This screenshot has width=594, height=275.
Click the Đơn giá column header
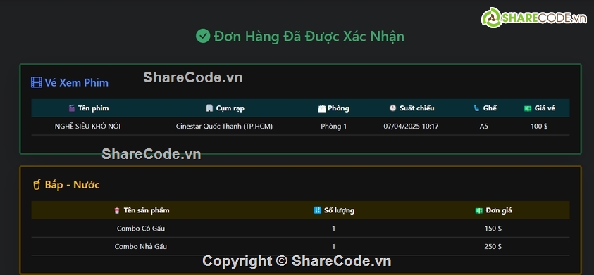499,210
